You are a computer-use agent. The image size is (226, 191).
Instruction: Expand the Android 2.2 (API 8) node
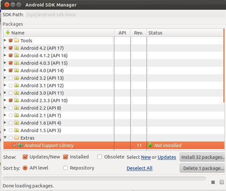[x=5, y=108]
